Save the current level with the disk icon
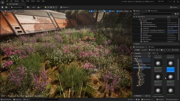Image resolution: width=180 pixels, height=101 pixels. click(x=3, y=7)
